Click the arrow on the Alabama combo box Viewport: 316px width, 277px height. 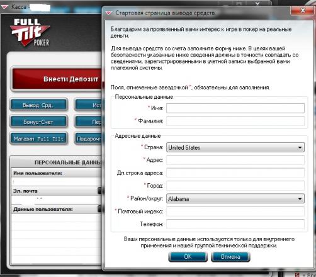pos(300,199)
